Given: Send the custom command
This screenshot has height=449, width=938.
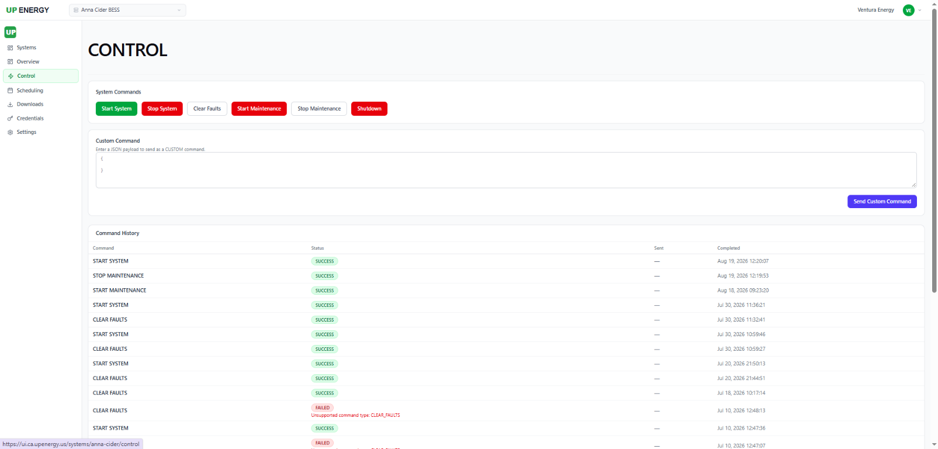Looking at the screenshot, I should [882, 202].
